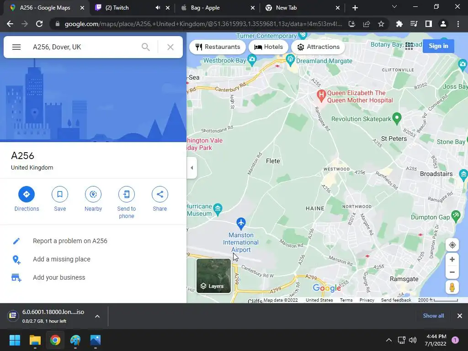Click Show all downloads
Screen dimensions: 468x351
(433, 316)
